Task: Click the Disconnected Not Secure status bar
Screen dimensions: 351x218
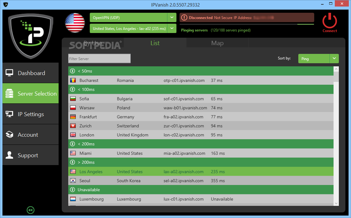Action: (x=247, y=17)
